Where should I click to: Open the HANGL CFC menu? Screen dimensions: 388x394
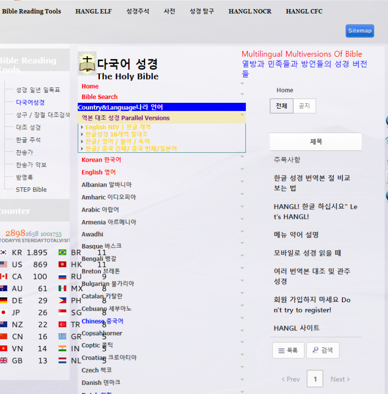click(x=304, y=11)
